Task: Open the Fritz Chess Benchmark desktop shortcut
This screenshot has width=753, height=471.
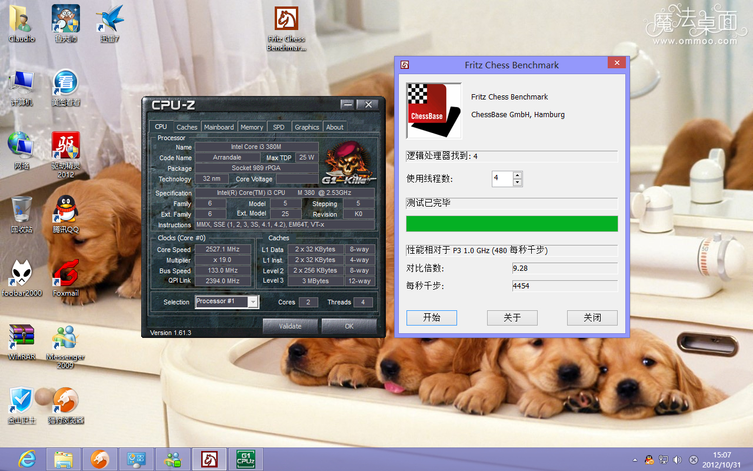Action: point(286,28)
